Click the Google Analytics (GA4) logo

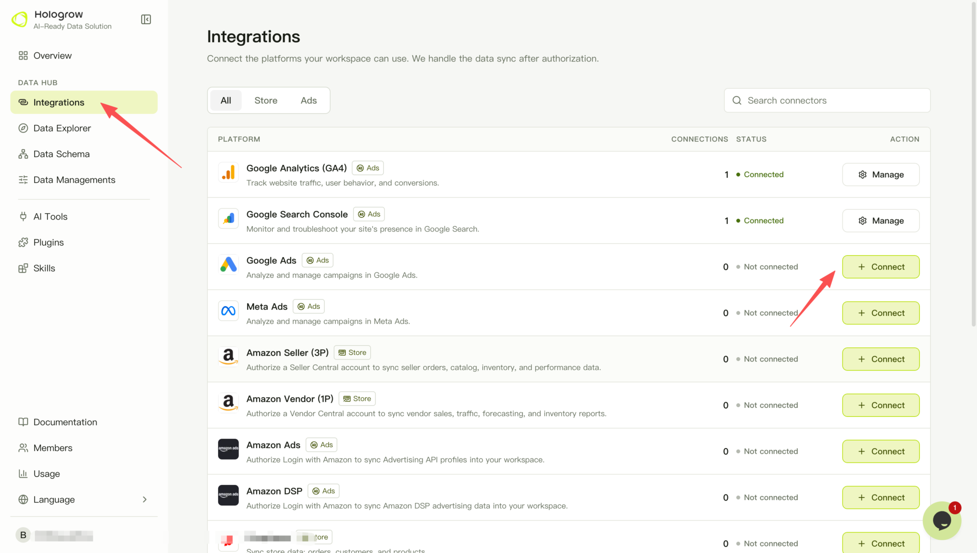point(228,172)
